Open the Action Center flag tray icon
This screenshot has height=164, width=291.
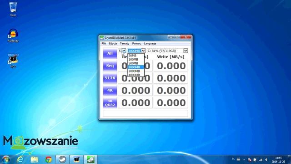[x=250, y=160]
